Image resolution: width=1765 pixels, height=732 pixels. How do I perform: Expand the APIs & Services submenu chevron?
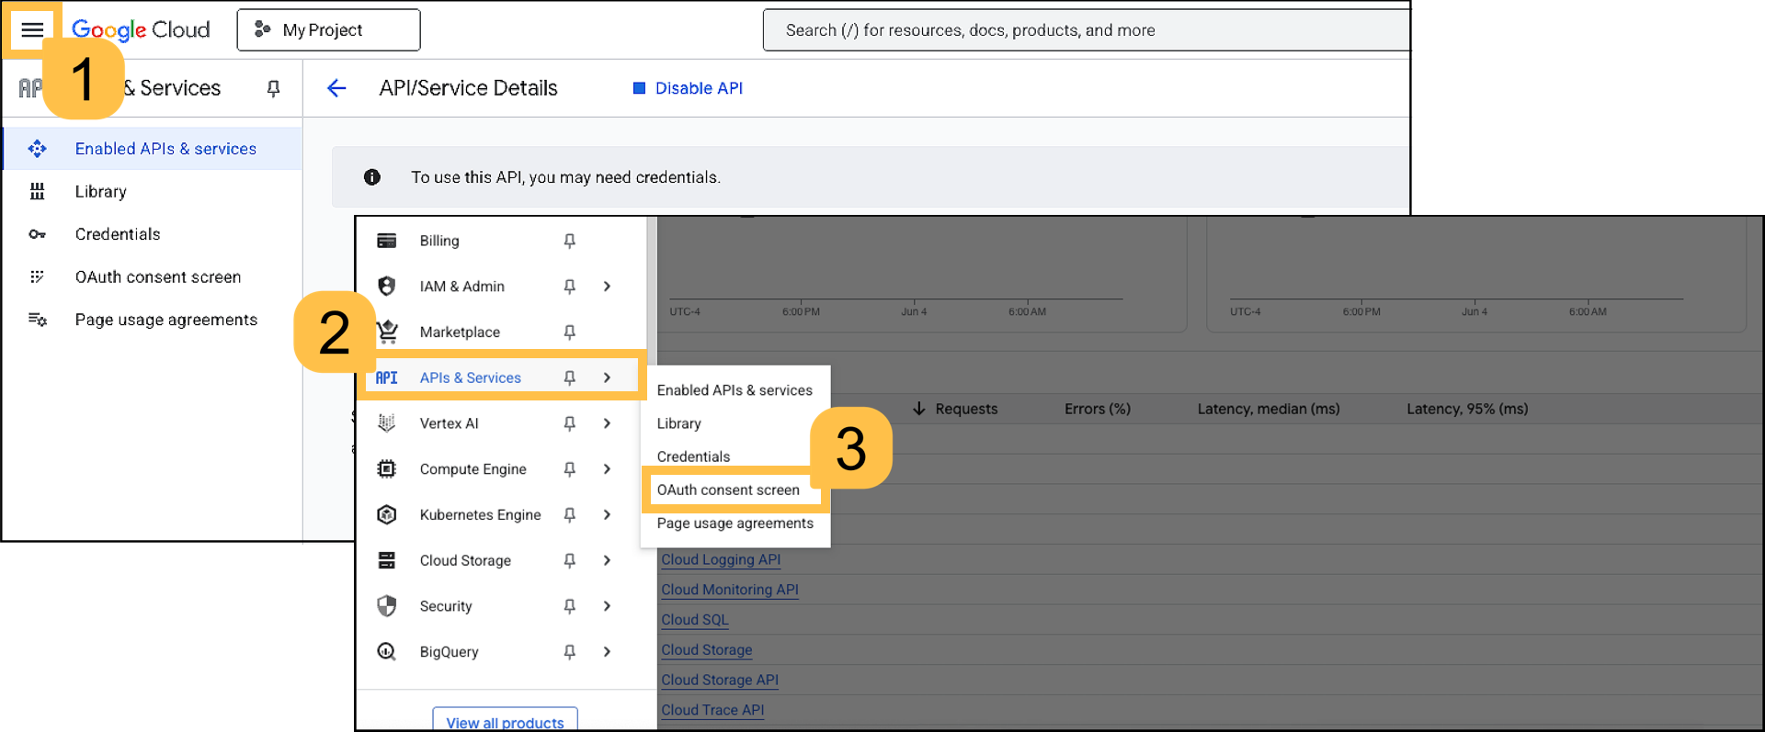[x=607, y=377]
